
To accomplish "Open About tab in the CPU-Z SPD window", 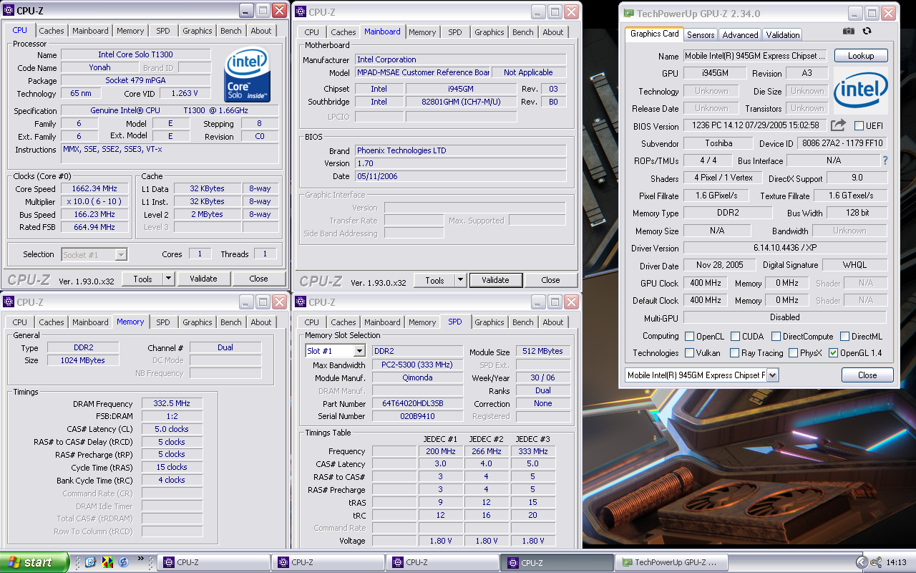I will click(553, 322).
